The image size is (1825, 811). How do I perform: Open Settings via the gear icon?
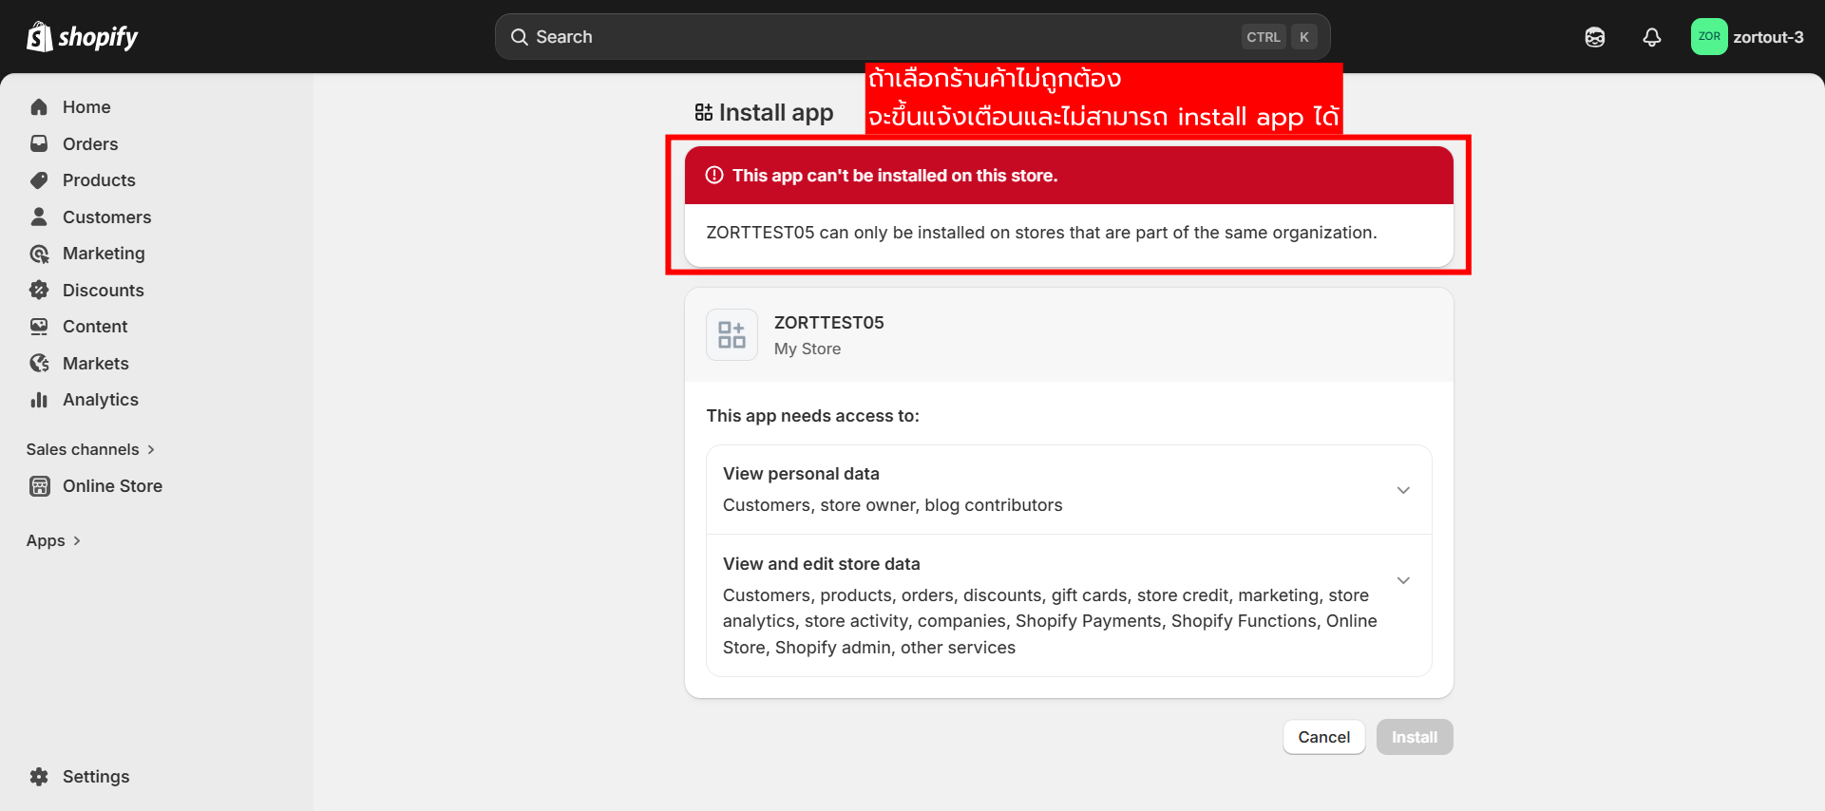coord(39,777)
